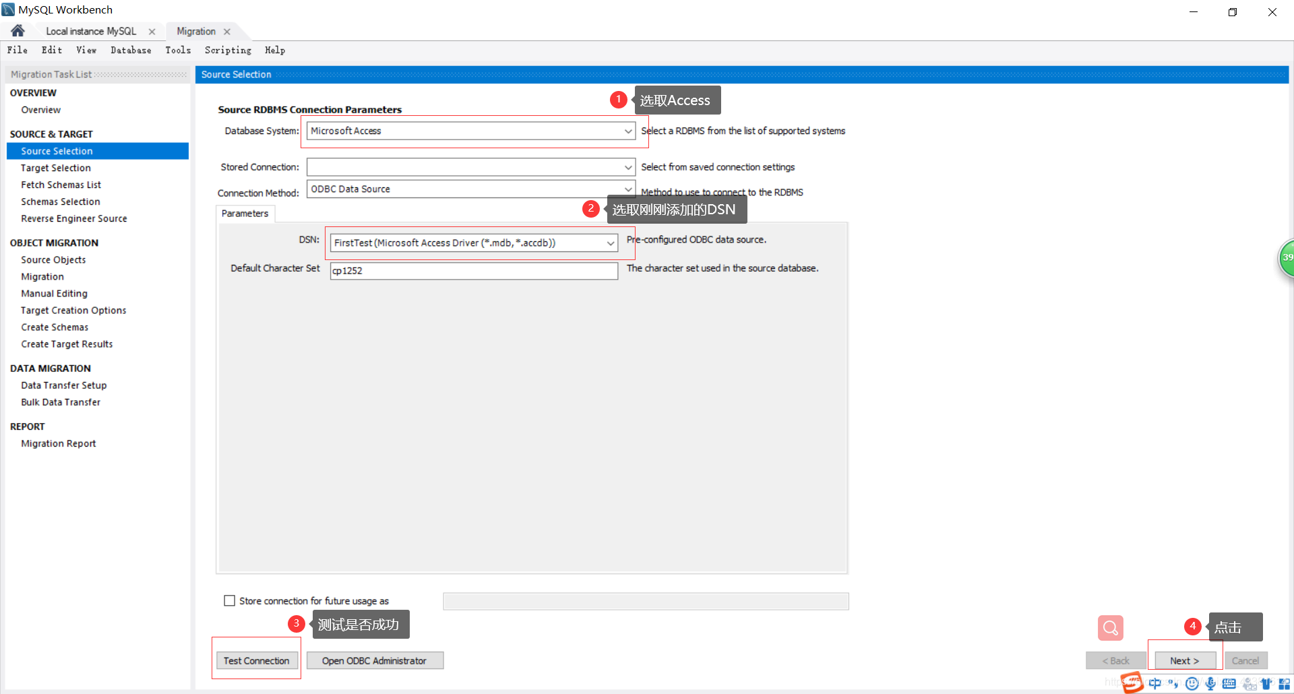Open Sogou emoji smiley icon
The image size is (1294, 694).
1192,683
